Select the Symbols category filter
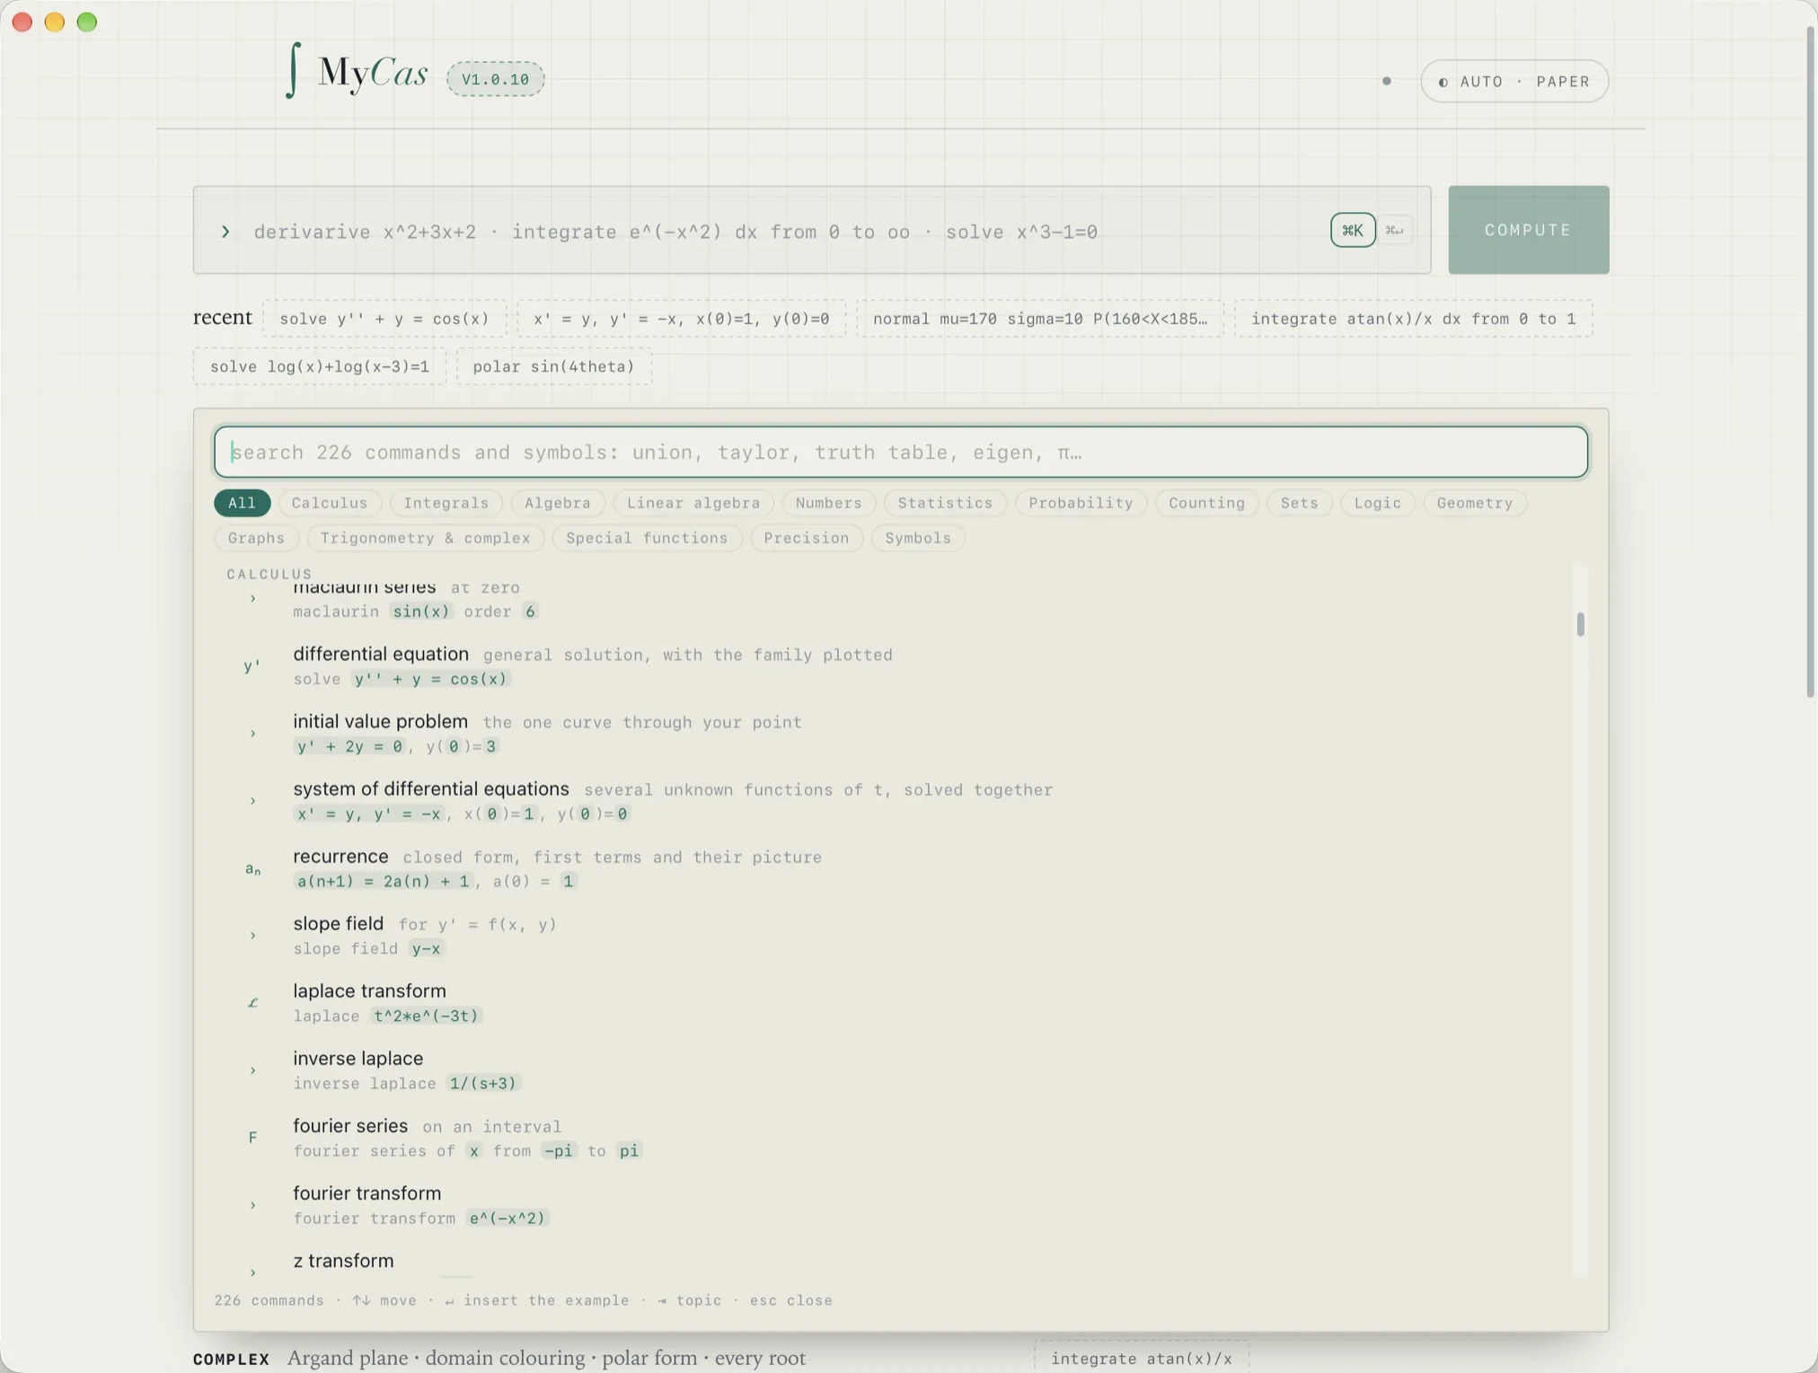 pos(917,538)
